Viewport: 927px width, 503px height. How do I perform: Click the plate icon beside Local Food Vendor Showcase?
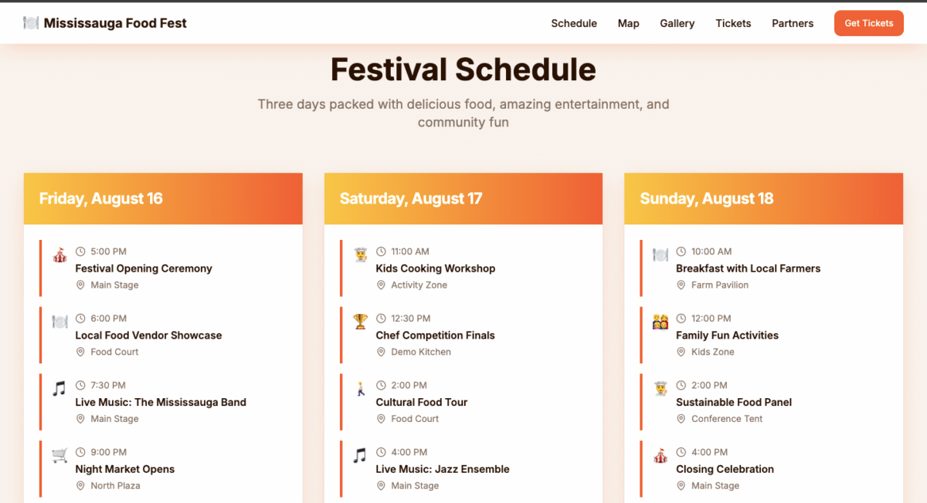click(x=59, y=322)
